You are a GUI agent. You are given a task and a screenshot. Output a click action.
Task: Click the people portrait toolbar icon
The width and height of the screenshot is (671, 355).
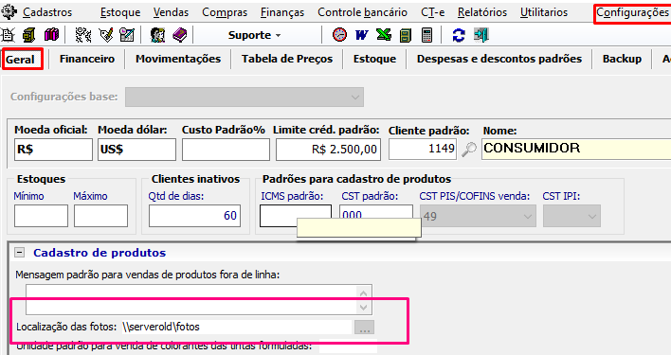pyautogui.click(x=157, y=35)
